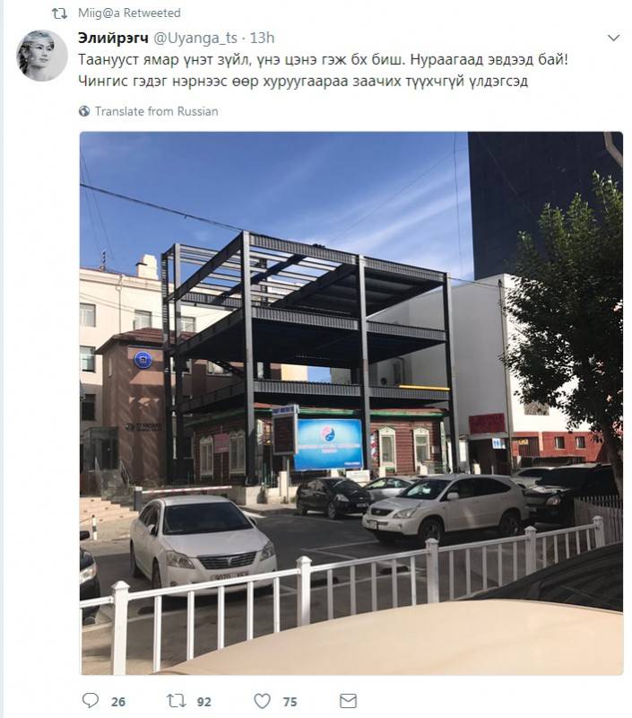Click the @Uyanga_ts handle
Screen dimensions: 632x718
click(x=195, y=38)
